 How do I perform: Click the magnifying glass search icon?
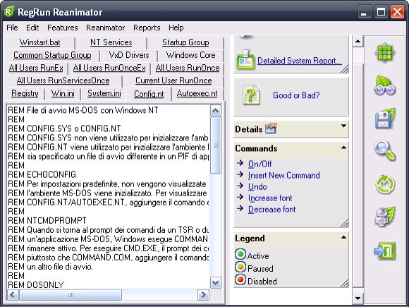(x=385, y=150)
